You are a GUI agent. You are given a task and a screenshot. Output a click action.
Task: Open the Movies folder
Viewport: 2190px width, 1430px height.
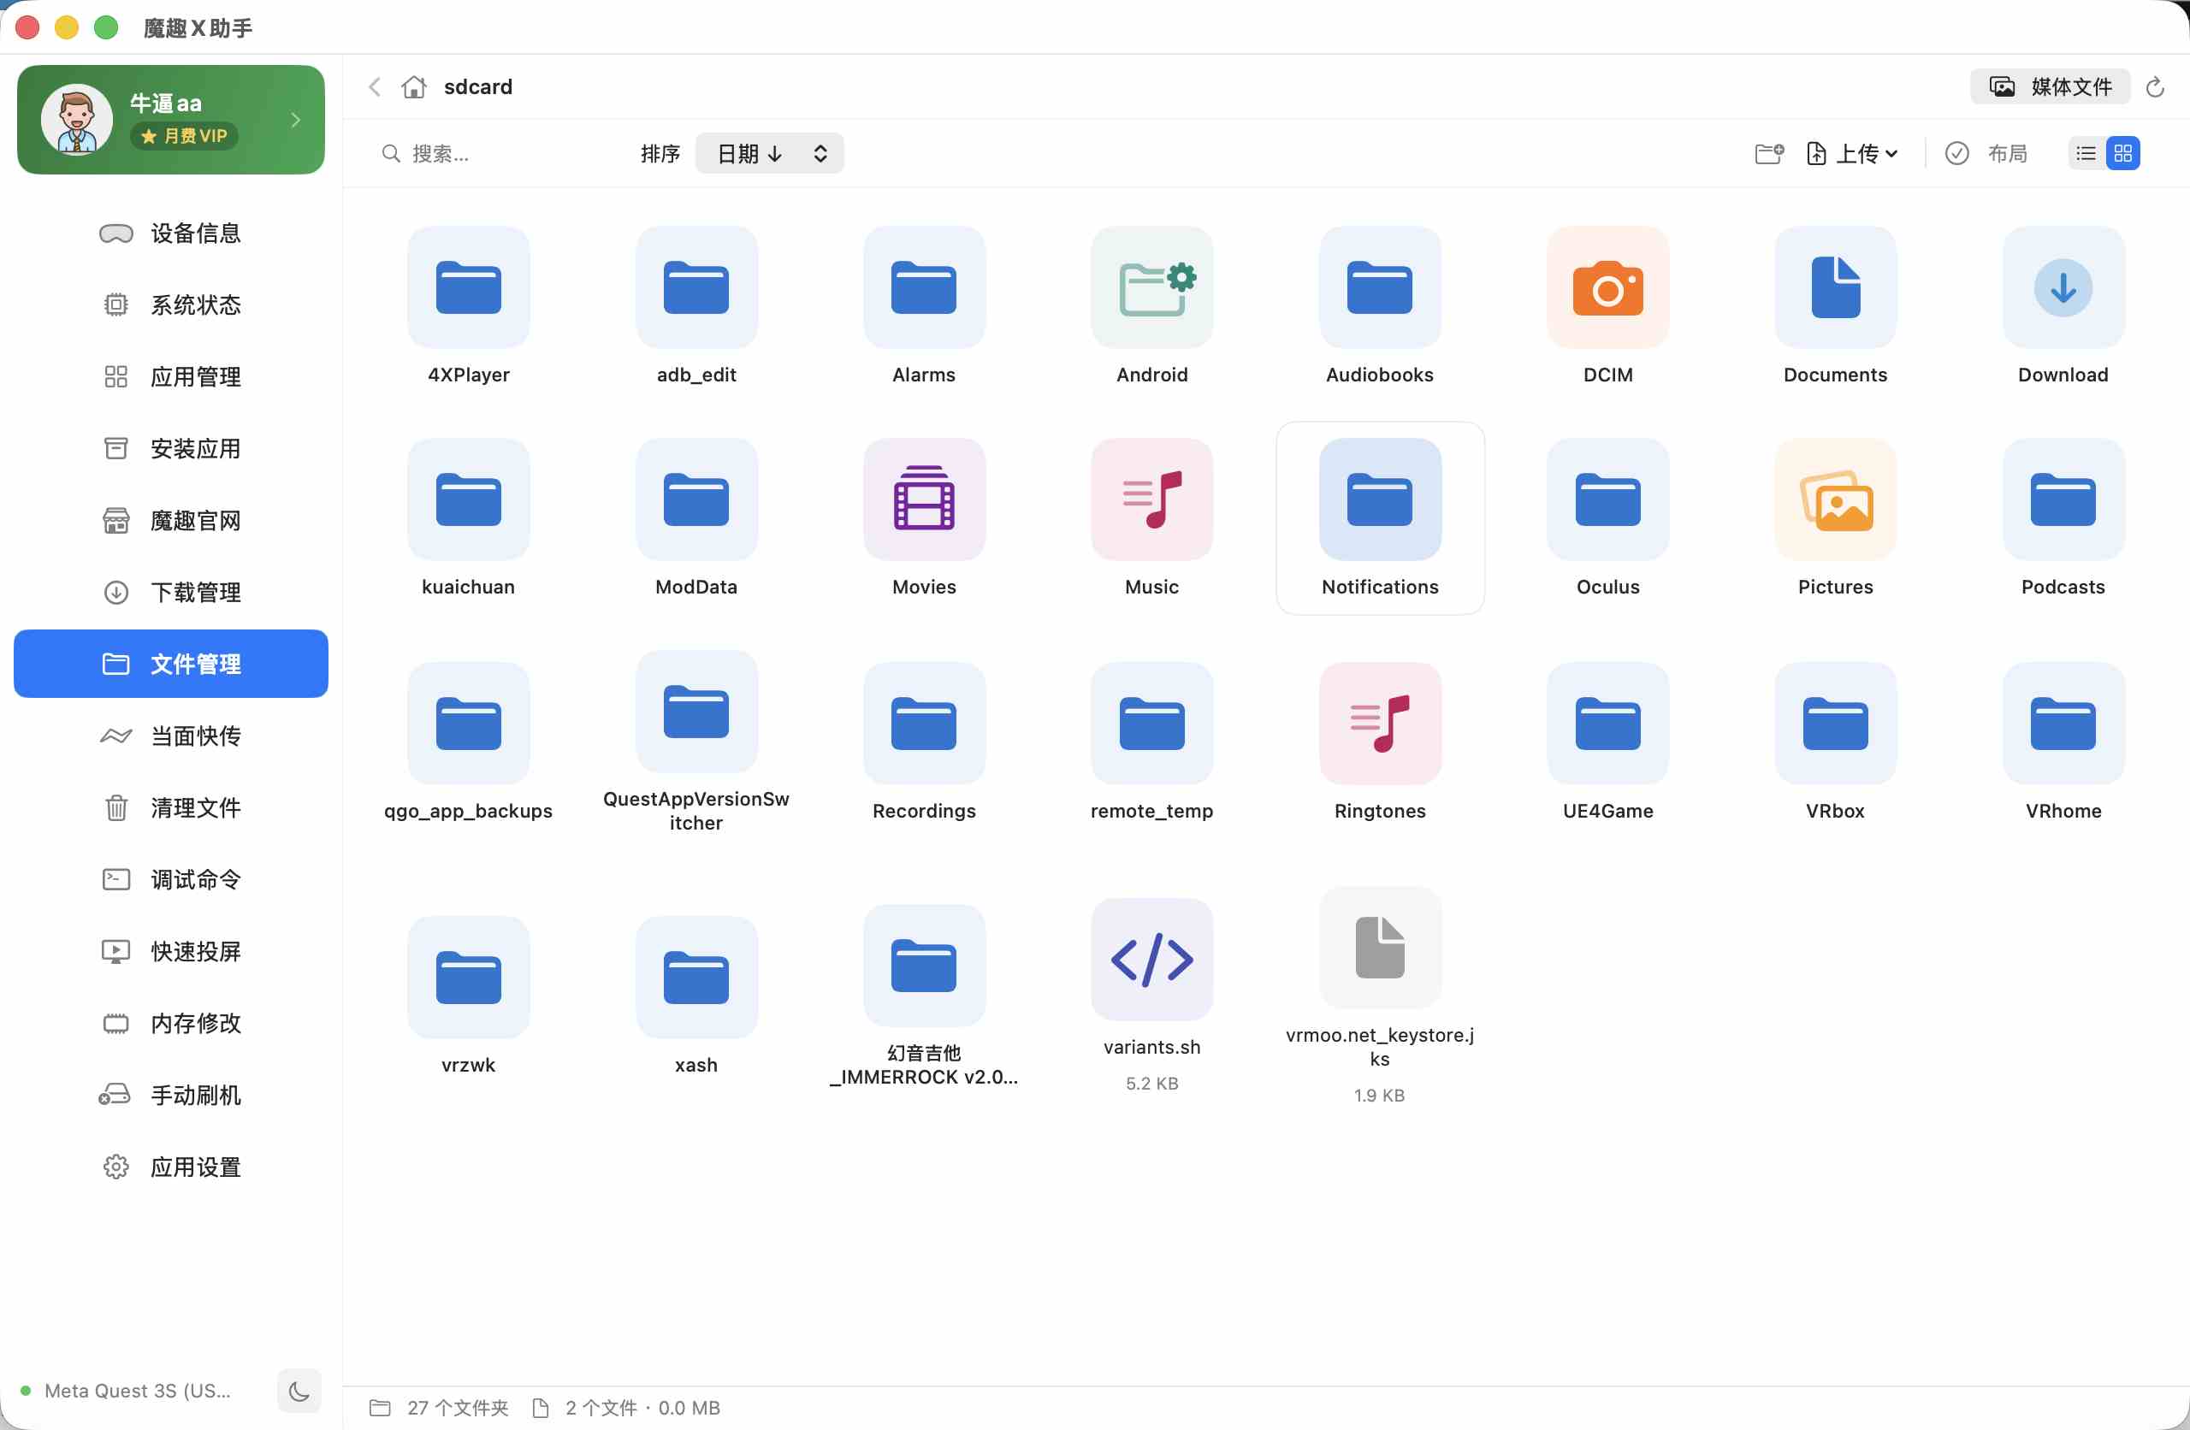click(x=923, y=499)
